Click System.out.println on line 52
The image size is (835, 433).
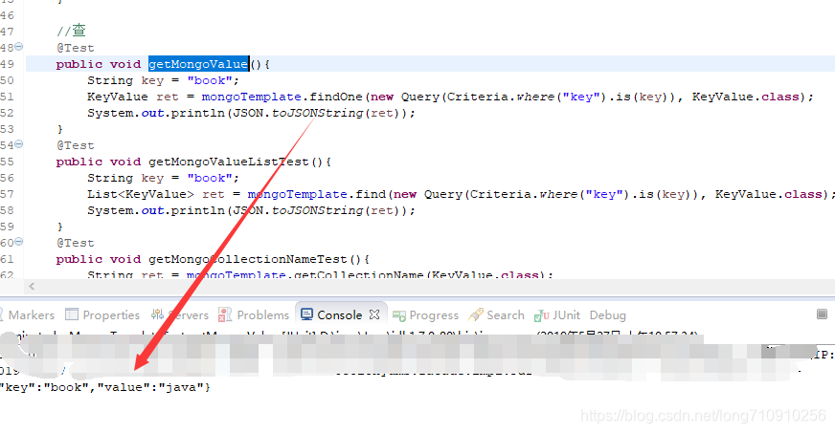point(156,113)
